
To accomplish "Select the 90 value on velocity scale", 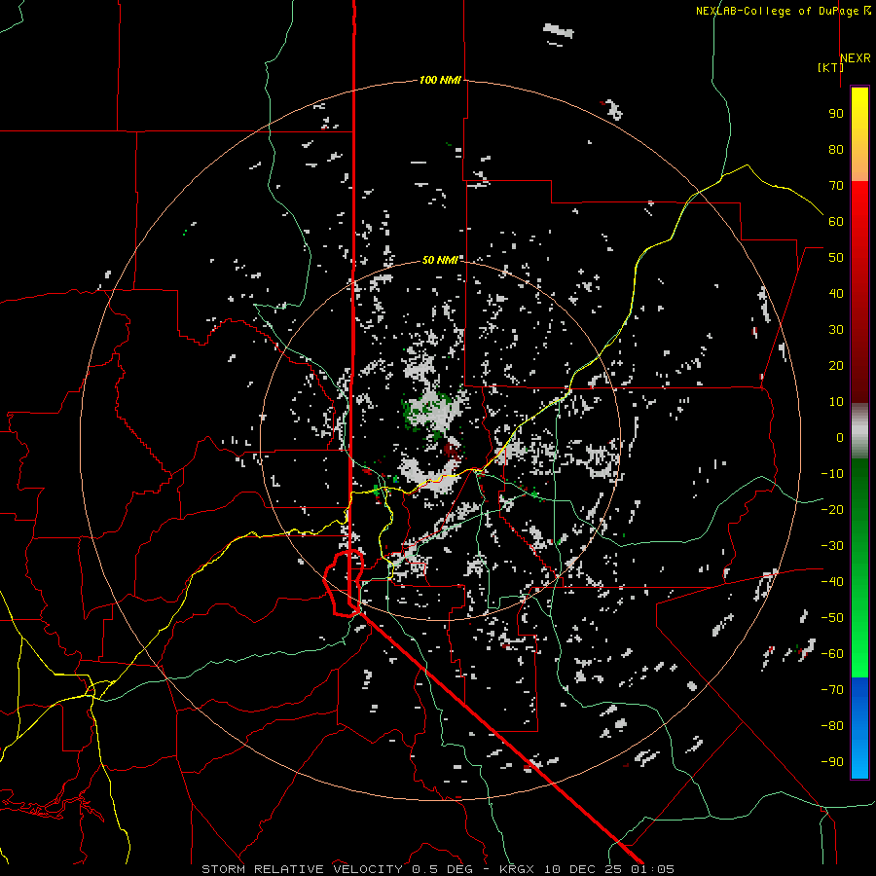I will (836, 114).
